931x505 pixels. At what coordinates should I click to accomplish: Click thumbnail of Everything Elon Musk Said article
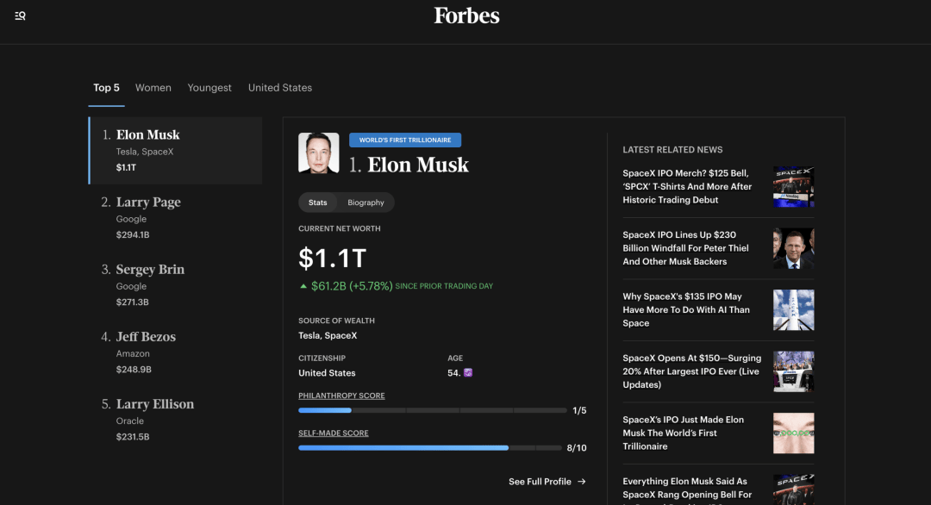point(793,489)
